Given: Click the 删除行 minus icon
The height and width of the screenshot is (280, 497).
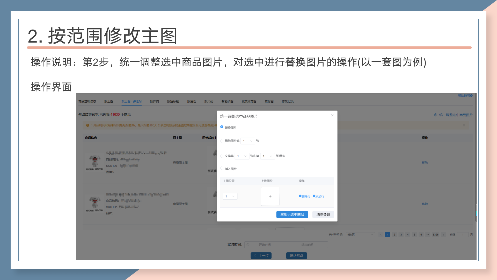Looking at the screenshot, I should click(300, 196).
